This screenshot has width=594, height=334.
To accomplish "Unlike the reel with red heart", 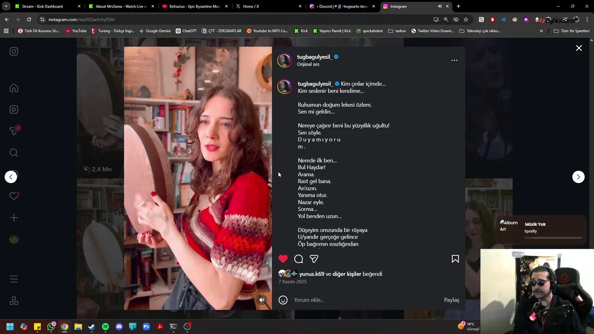I will [283, 259].
